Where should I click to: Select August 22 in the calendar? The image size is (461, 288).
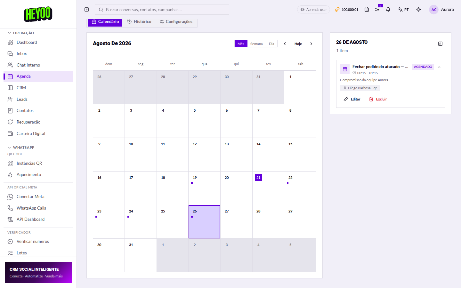click(x=300, y=188)
